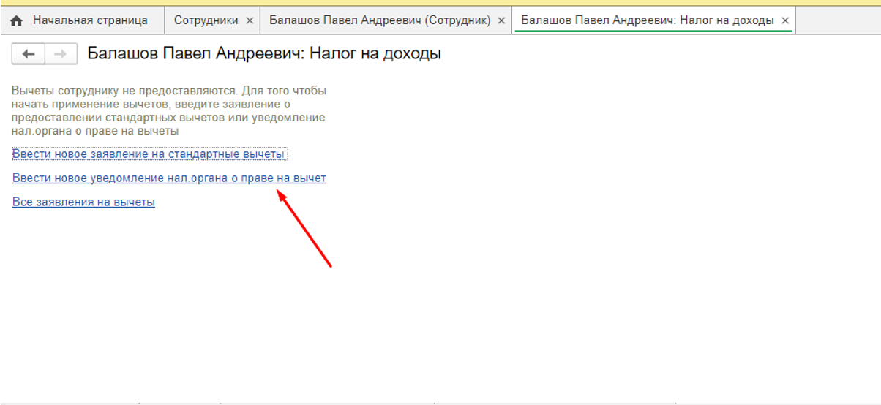Click the page title Налог на доходы heading

tap(263, 53)
